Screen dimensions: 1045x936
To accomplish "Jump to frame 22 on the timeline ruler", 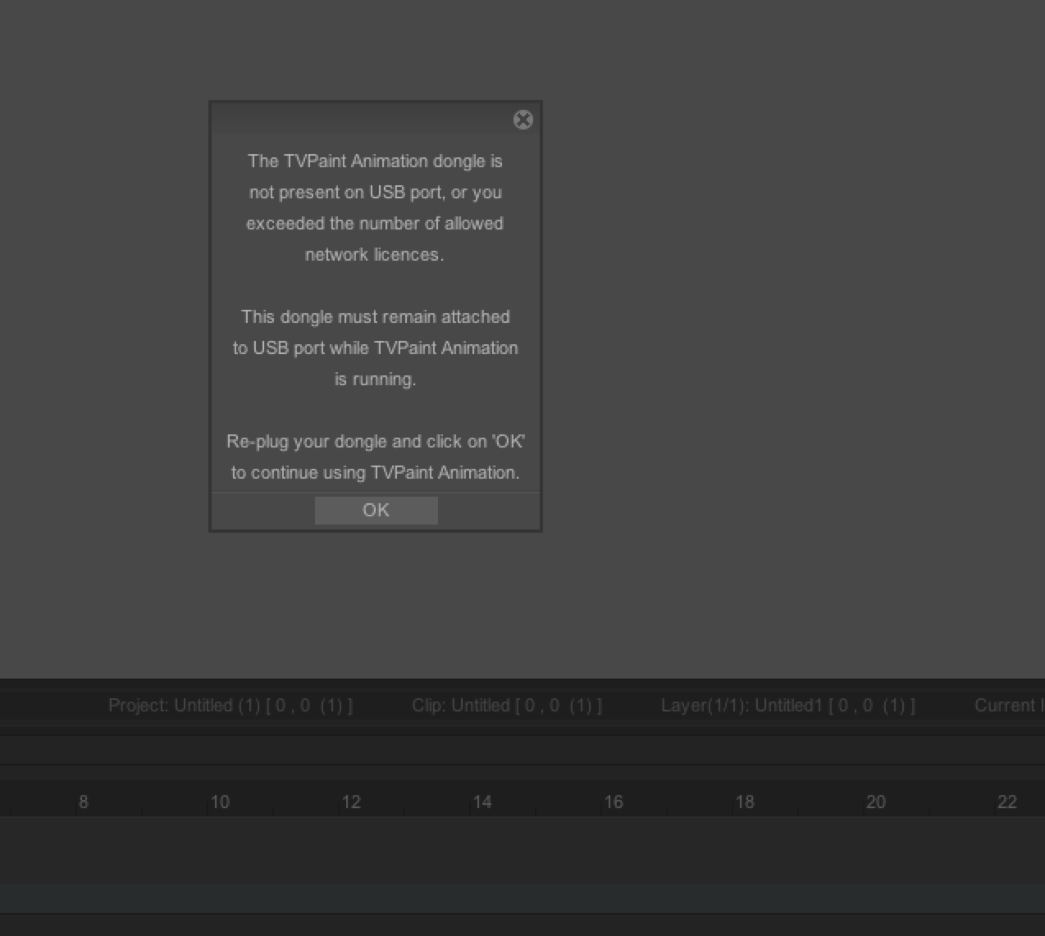I will pyautogui.click(x=1007, y=802).
